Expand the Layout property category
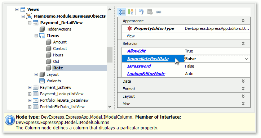This screenshot has height=138, width=261. coord(243,96)
